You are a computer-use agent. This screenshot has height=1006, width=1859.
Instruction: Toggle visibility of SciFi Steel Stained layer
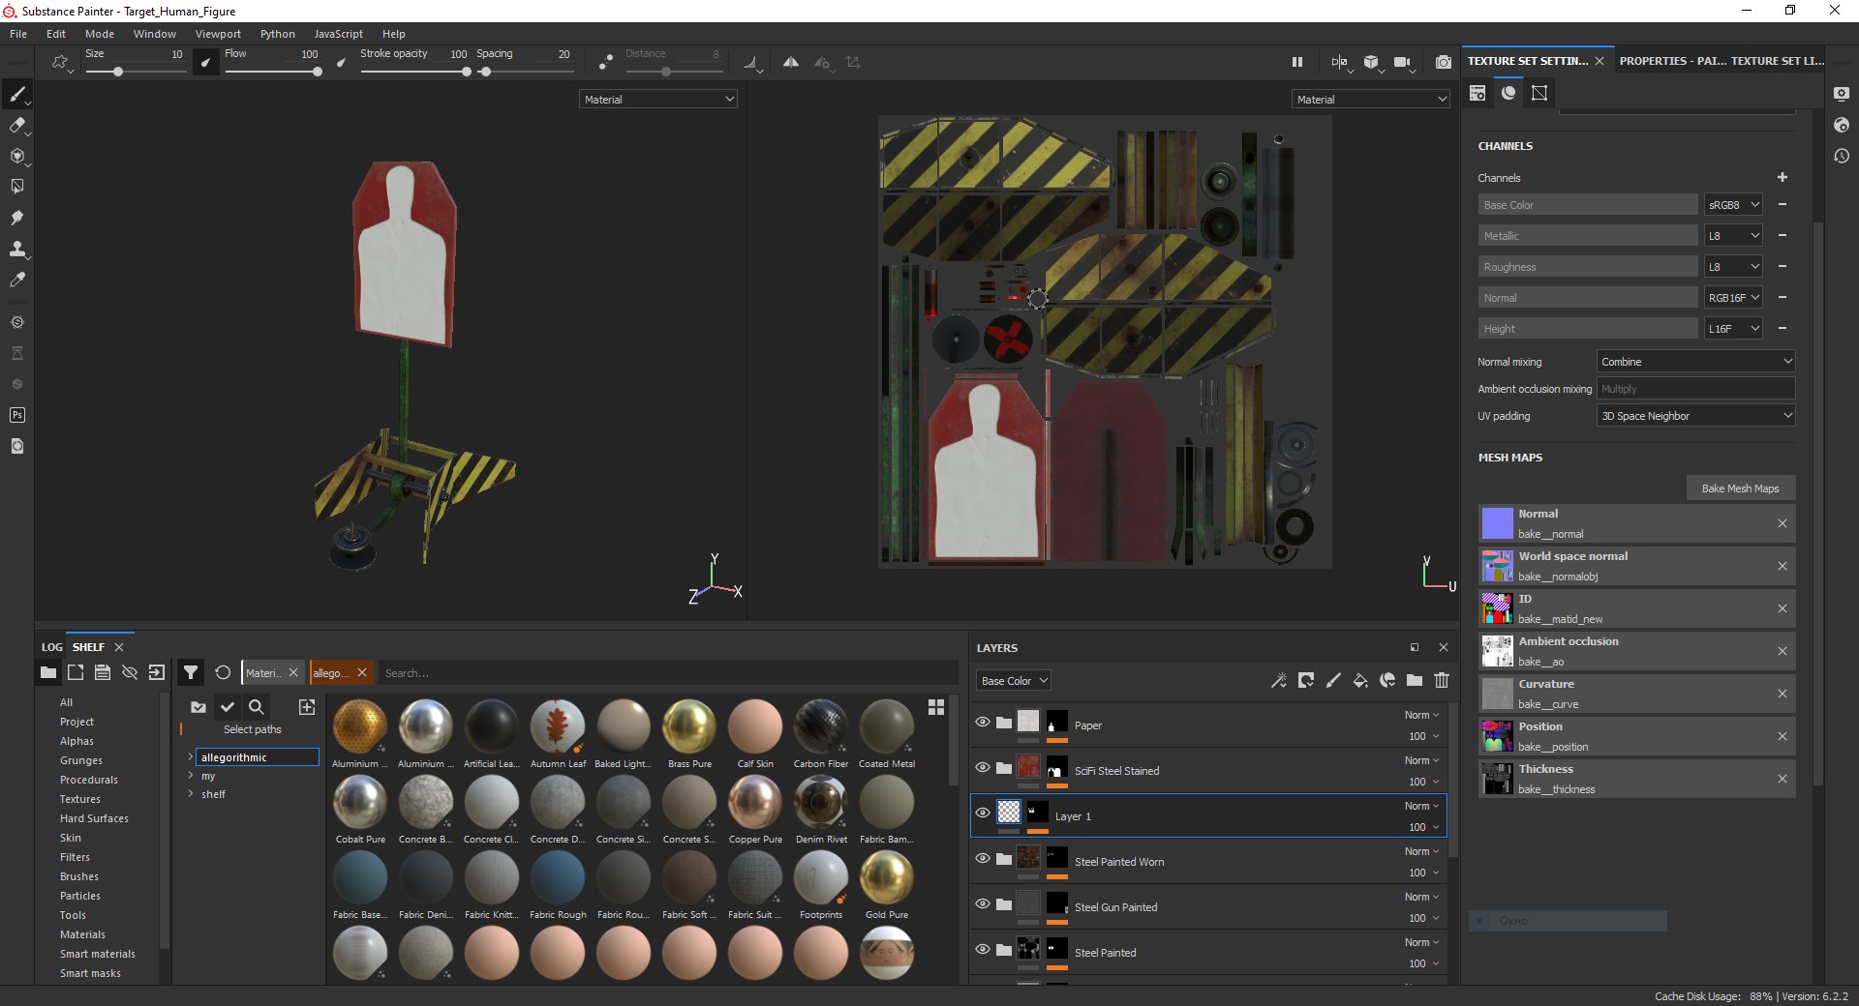pos(983,768)
